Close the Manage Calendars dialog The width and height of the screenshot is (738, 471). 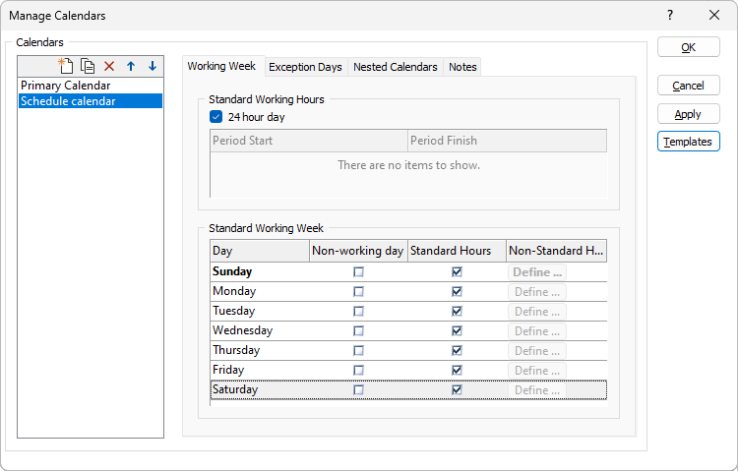coord(714,15)
